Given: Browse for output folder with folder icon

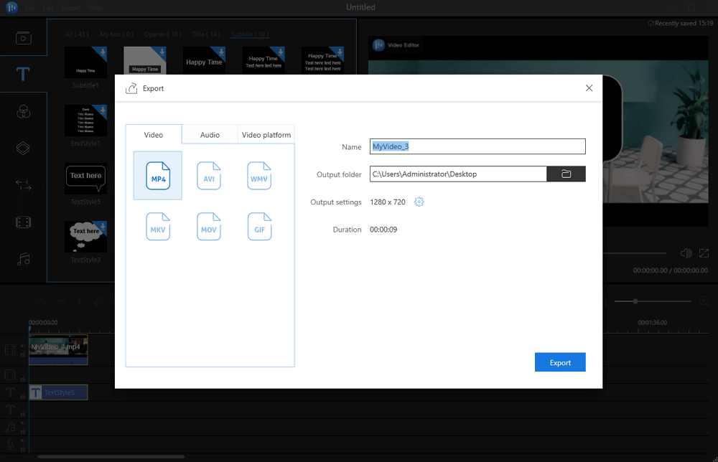Looking at the screenshot, I should [566, 174].
